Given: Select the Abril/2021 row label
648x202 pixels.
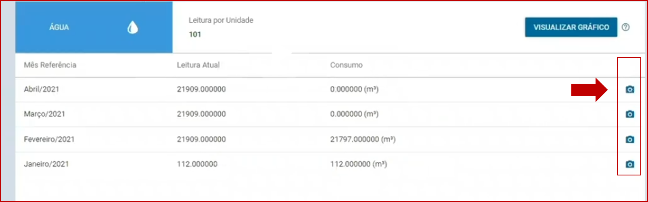Looking at the screenshot, I should pyautogui.click(x=42, y=89).
